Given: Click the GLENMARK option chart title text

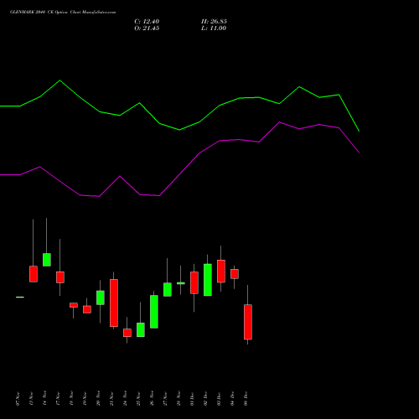Looking at the screenshot, I should (63, 13).
